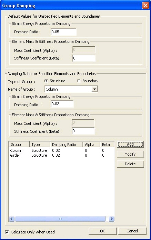Click the list's left scroll arrow

(x=12, y=219)
